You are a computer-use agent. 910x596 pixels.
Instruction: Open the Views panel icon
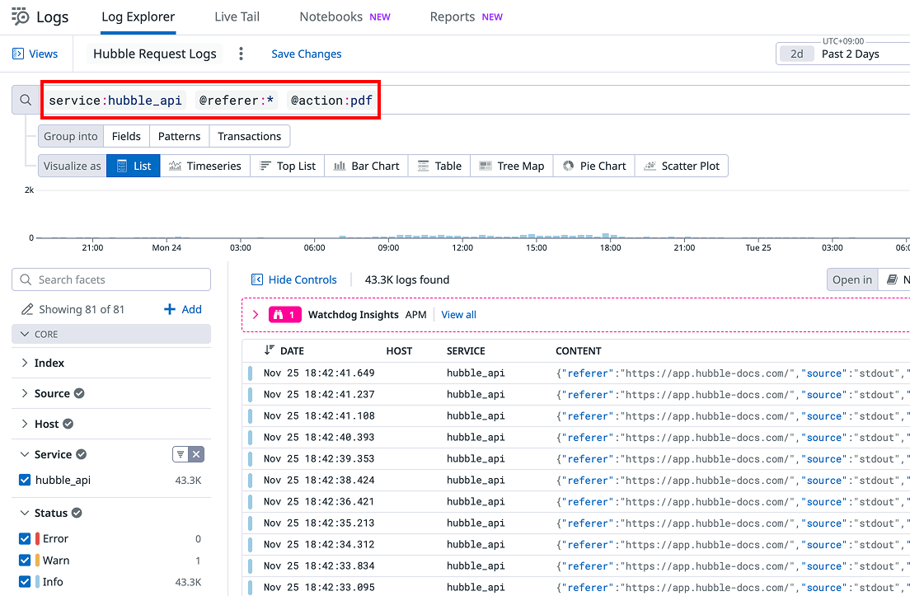(x=18, y=54)
